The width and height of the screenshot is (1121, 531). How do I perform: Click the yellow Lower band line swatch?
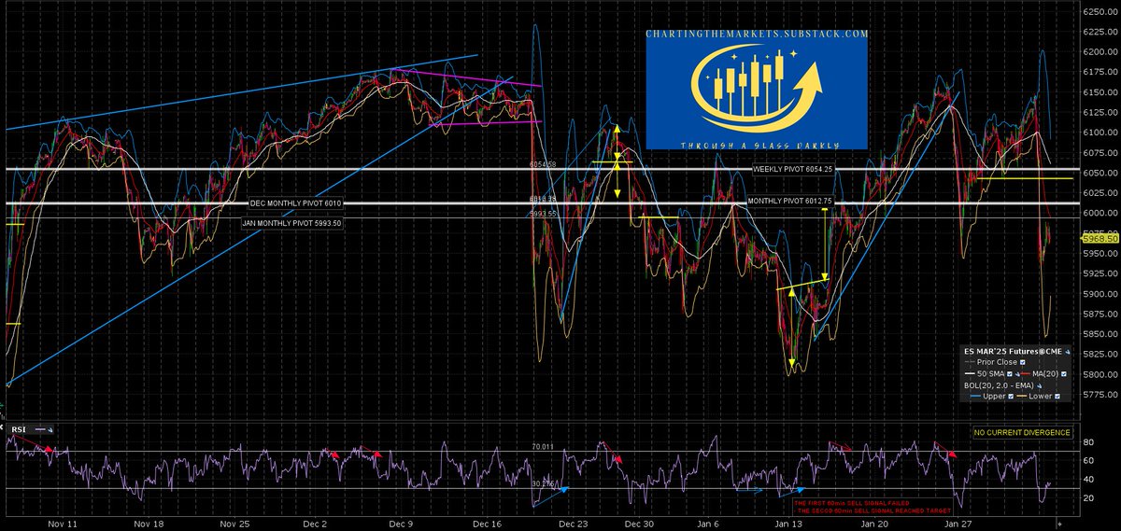1022,397
